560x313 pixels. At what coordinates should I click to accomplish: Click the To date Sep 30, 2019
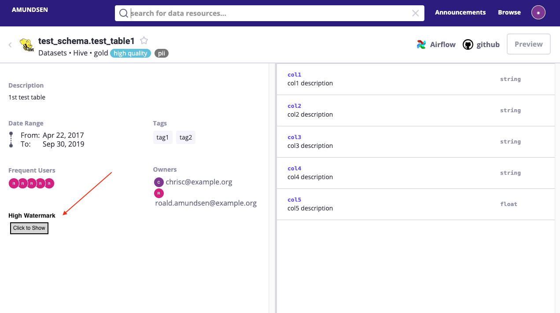coord(63,144)
